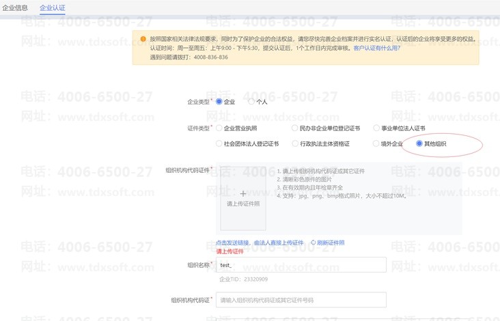Focus the 组织机构代码证 number input field
The height and width of the screenshot is (321, 500).
301,300
